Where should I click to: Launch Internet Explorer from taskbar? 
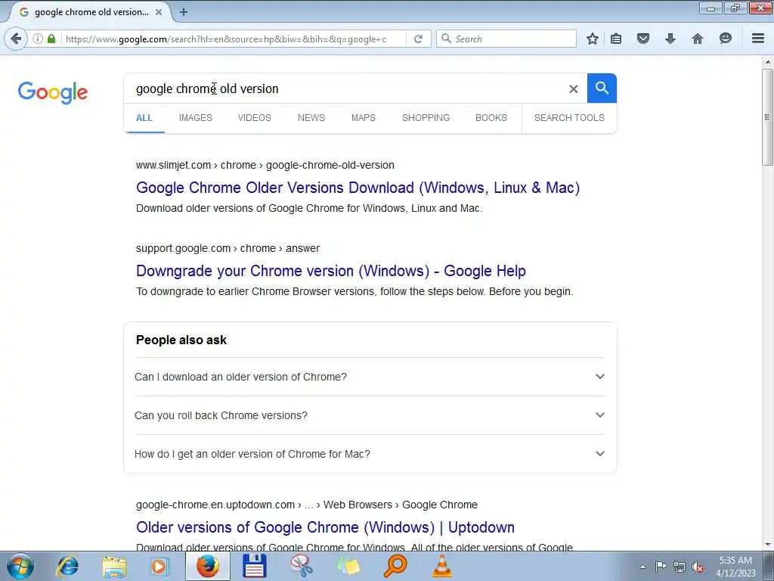pyautogui.click(x=67, y=566)
